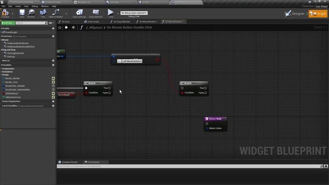This screenshot has width=329, height=185.
Task: Open the Hide Unrelated options dropdown arrow
Action: tap(66, 14)
